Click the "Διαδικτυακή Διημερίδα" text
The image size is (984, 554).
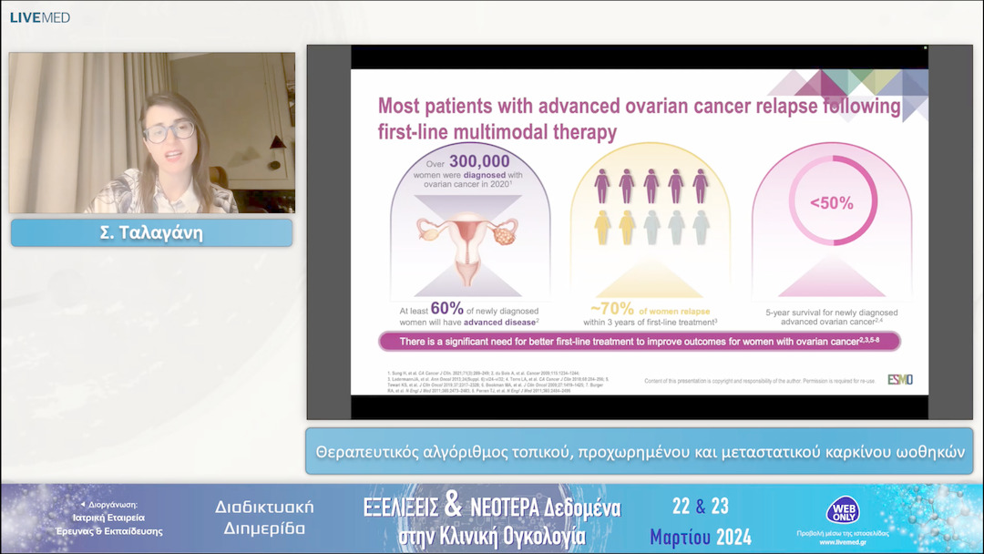pos(264,518)
